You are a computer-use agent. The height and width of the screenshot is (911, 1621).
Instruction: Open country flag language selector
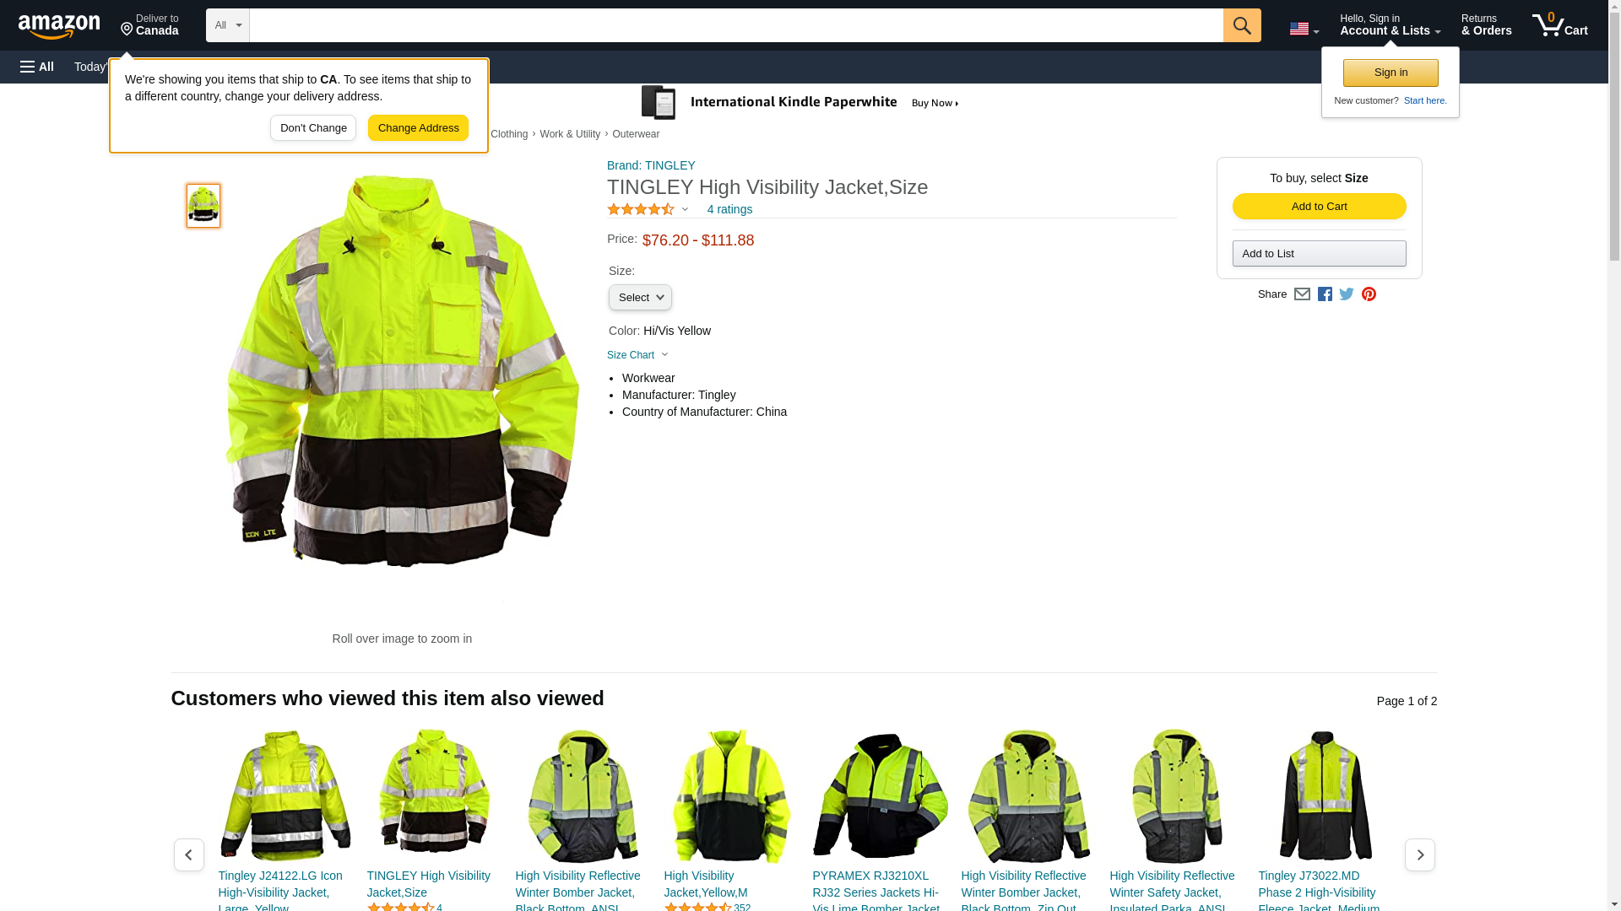click(x=1304, y=29)
